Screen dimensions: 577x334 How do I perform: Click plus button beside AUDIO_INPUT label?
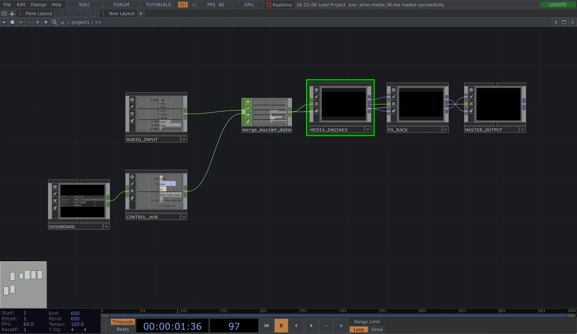pos(184,139)
